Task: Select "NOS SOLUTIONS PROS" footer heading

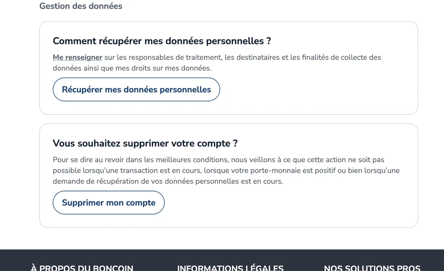Action: point(372,267)
